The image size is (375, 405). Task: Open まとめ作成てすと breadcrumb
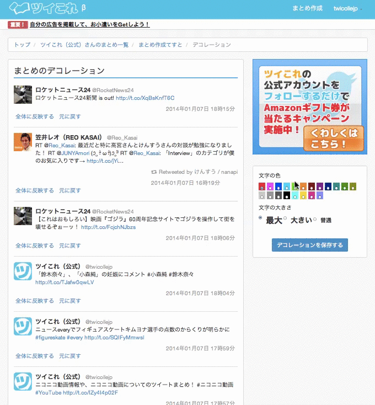tap(160, 45)
